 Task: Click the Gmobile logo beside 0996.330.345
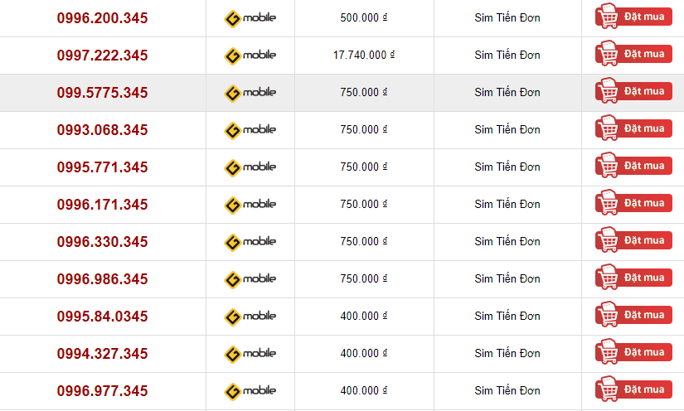pyautogui.click(x=250, y=242)
